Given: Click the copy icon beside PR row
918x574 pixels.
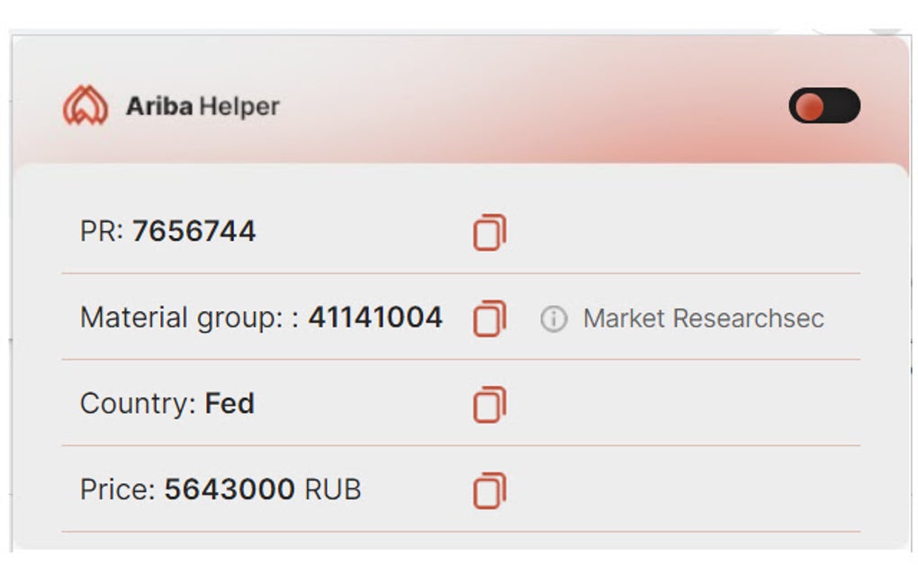Looking at the screenshot, I should pos(490,232).
